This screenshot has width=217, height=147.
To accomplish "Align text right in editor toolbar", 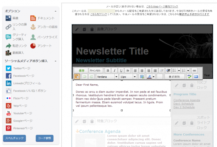I will click(x=149, y=71).
